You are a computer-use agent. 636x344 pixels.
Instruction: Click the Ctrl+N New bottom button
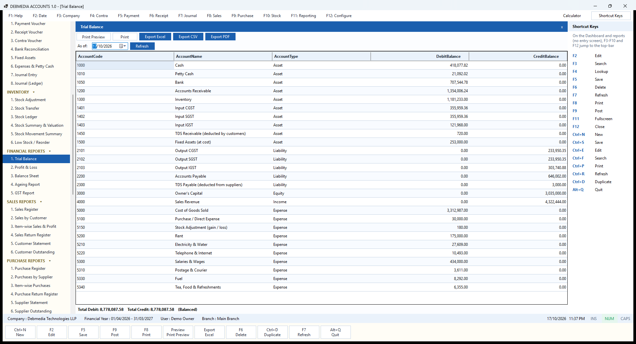point(20,332)
